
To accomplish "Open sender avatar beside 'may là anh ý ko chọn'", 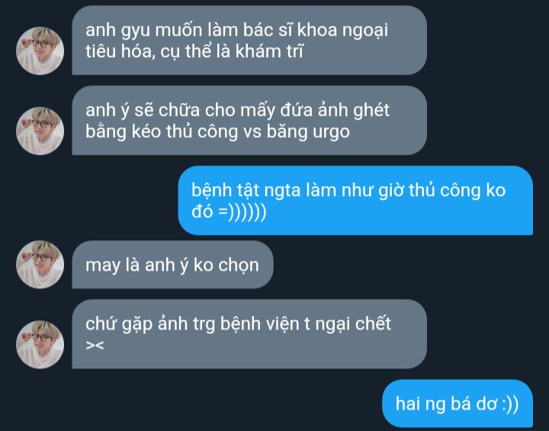I will click(x=40, y=265).
